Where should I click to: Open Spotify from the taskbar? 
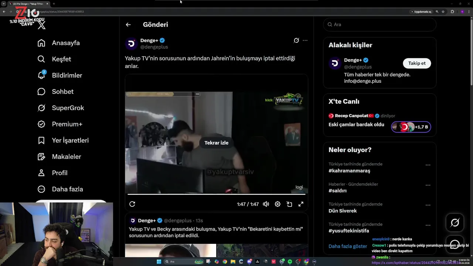click(290, 262)
